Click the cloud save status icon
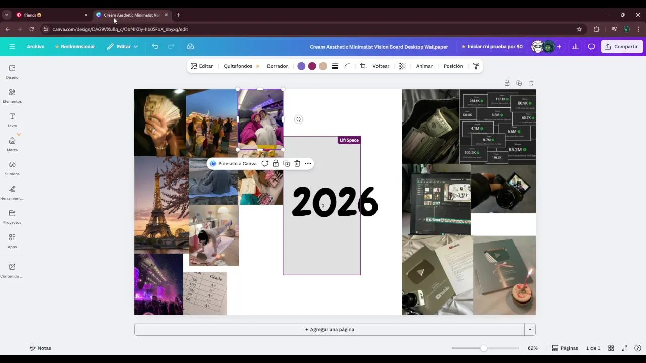The width and height of the screenshot is (646, 363). [x=190, y=46]
